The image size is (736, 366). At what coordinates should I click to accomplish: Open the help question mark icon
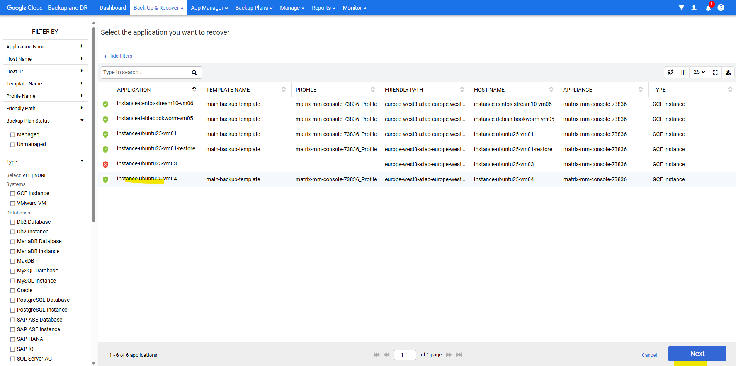[721, 8]
